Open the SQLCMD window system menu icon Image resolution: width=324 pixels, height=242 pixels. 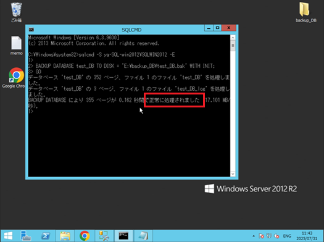tap(31, 30)
